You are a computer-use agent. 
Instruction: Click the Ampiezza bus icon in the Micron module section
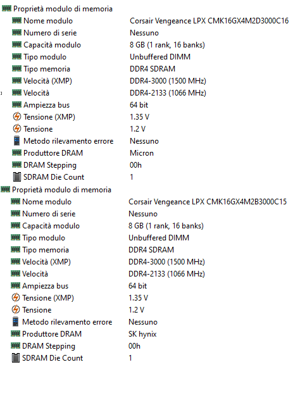pos(16,104)
